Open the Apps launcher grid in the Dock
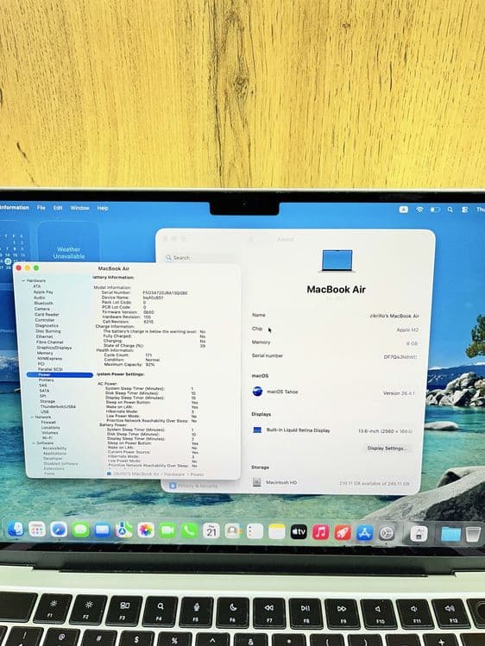Viewport: 485px width, 646px height. tap(37, 530)
